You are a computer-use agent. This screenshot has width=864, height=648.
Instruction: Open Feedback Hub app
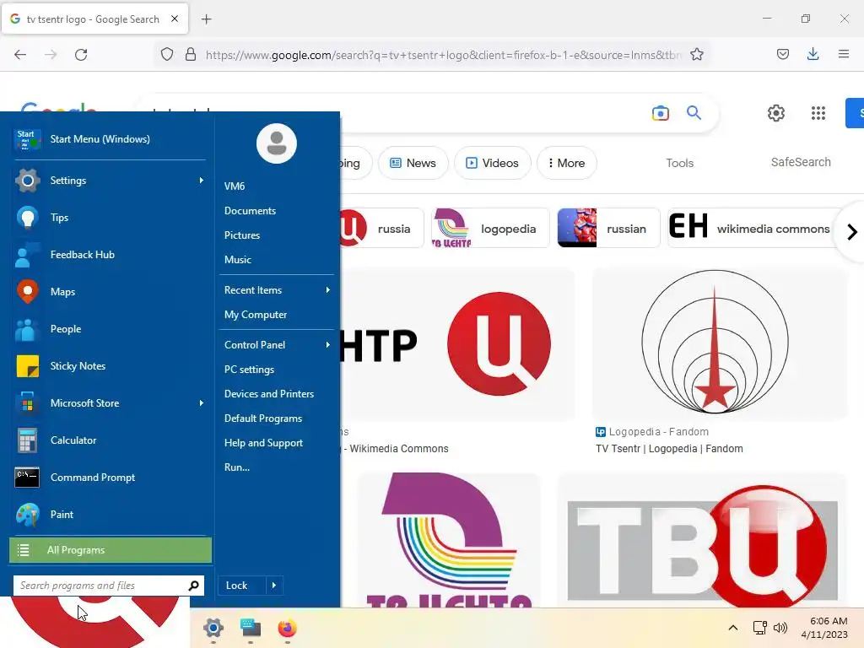28,255
